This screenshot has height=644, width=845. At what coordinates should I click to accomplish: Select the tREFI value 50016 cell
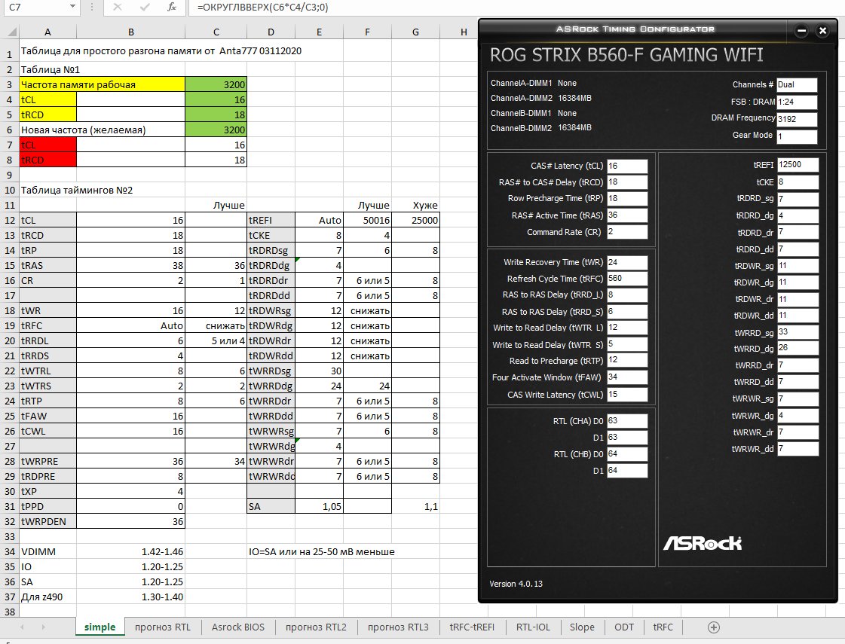point(368,220)
